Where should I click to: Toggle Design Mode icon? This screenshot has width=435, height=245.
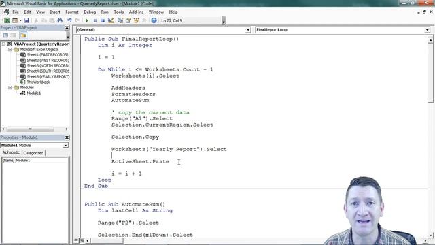111,20
